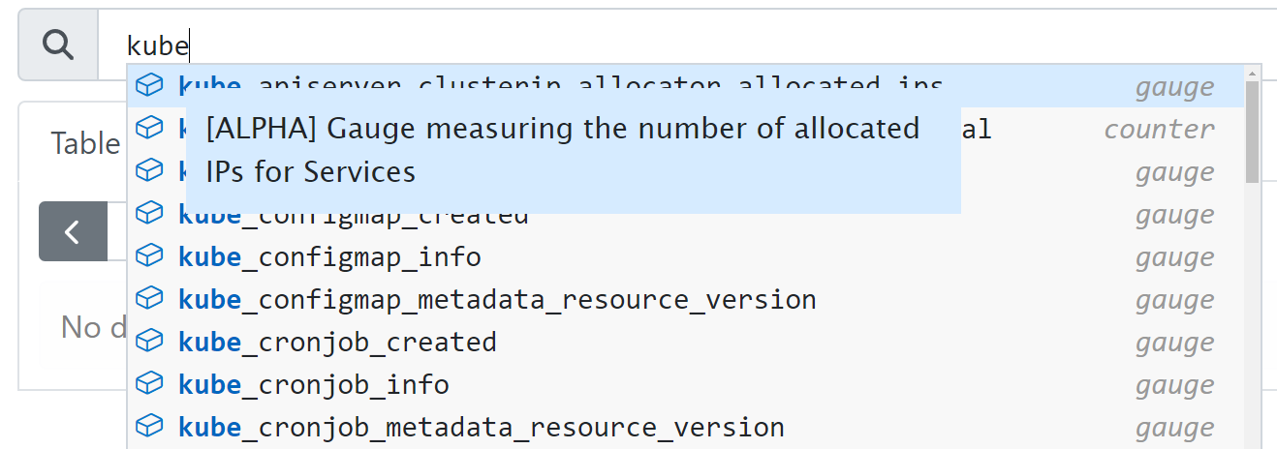The image size is (1277, 449).
Task: Click cube icon beside kube_configmap_created
Action: coord(148,214)
